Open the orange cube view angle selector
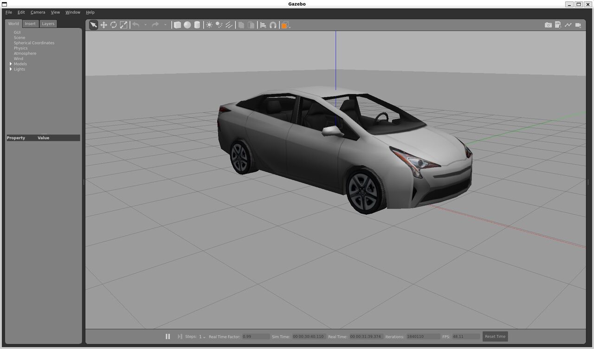Screen dimensions: 594x349 [285, 25]
